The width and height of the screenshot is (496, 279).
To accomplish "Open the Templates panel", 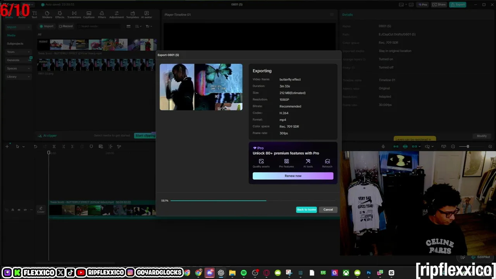I will pyautogui.click(x=133, y=15).
